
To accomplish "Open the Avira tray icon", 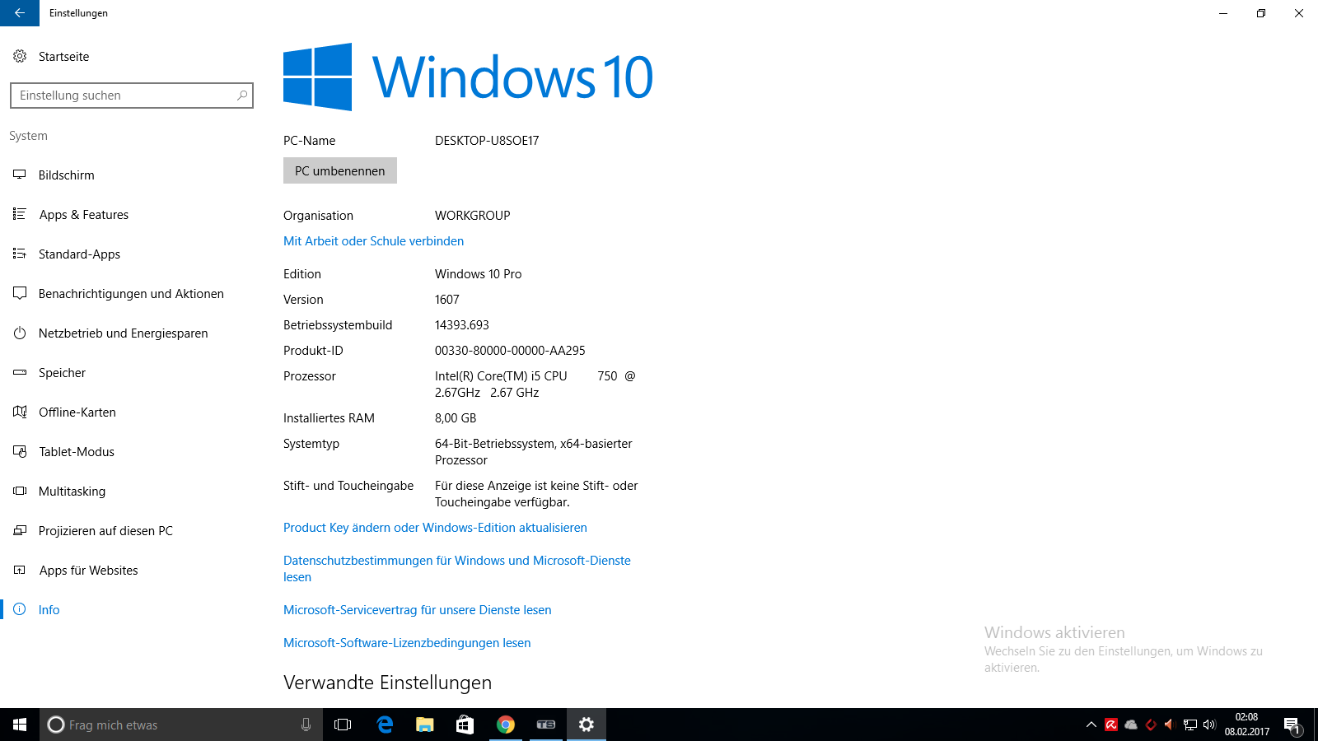I will pyautogui.click(x=1111, y=725).
